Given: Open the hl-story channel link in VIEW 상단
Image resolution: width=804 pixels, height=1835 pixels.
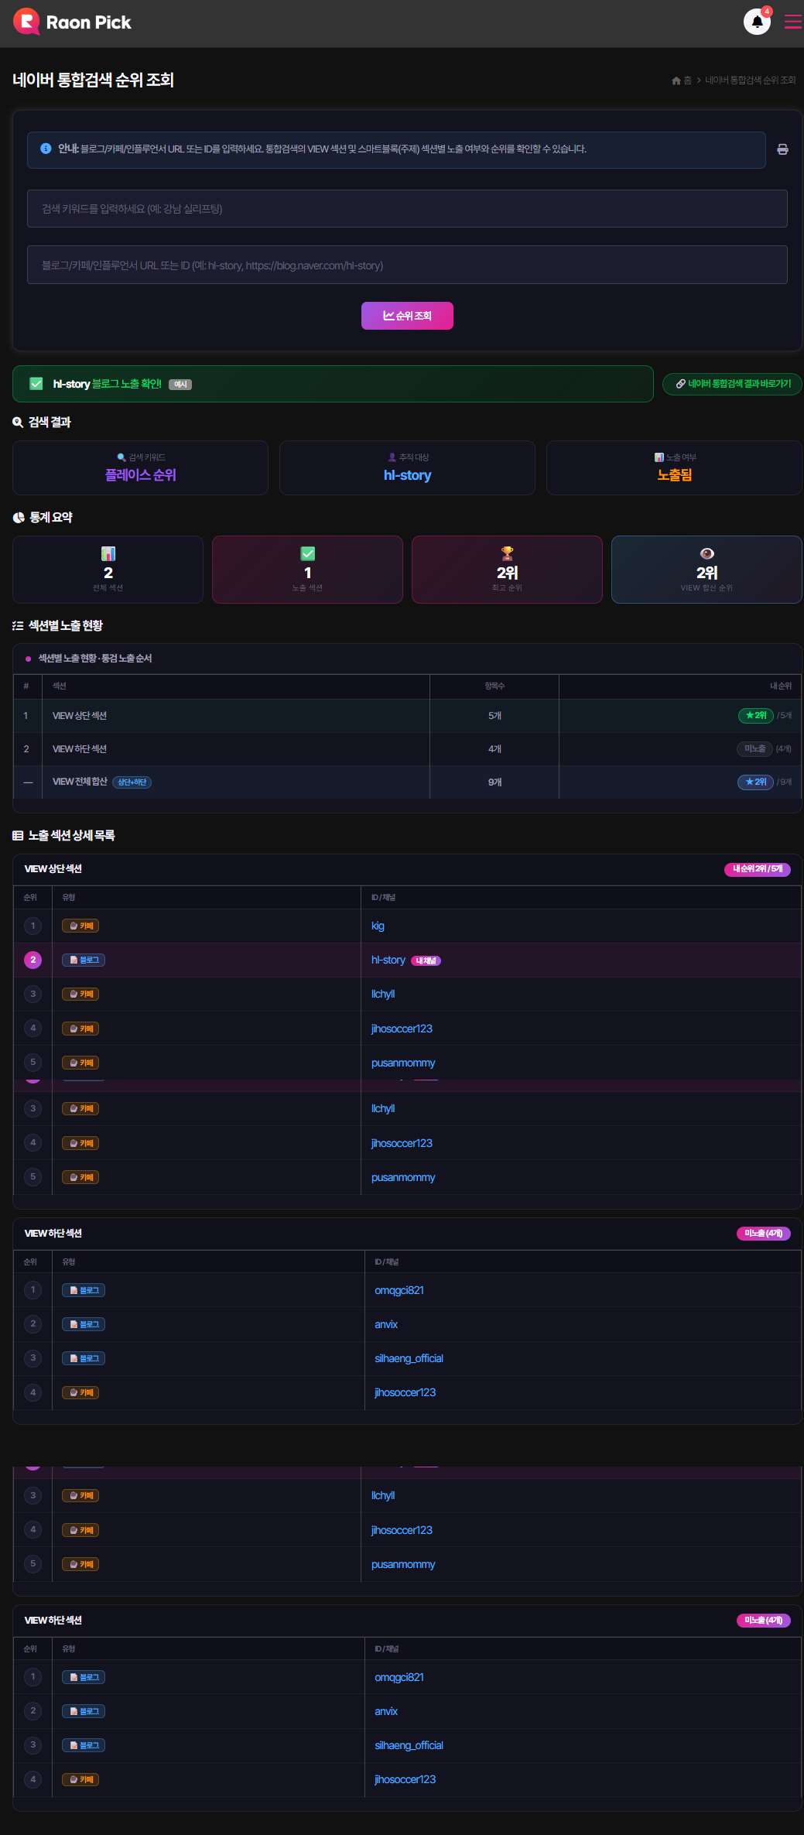Looking at the screenshot, I should [x=388, y=960].
